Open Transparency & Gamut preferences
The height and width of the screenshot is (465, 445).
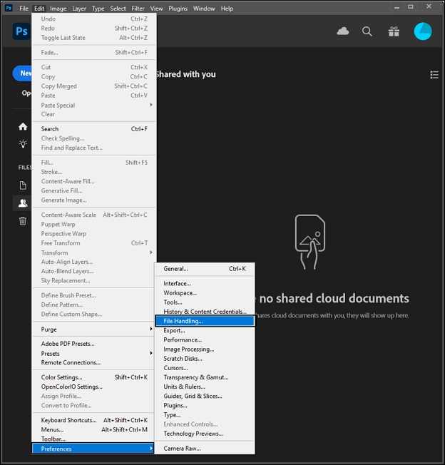point(205,377)
